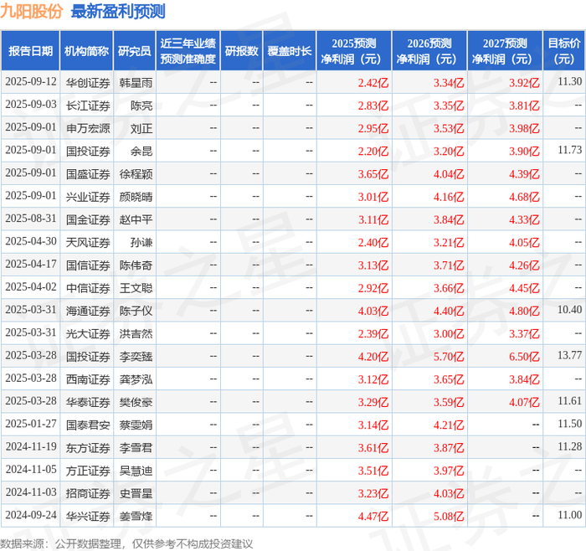The height and width of the screenshot is (551, 586).
Task: Click the date cell 2025-04-30
Action: coord(31,241)
